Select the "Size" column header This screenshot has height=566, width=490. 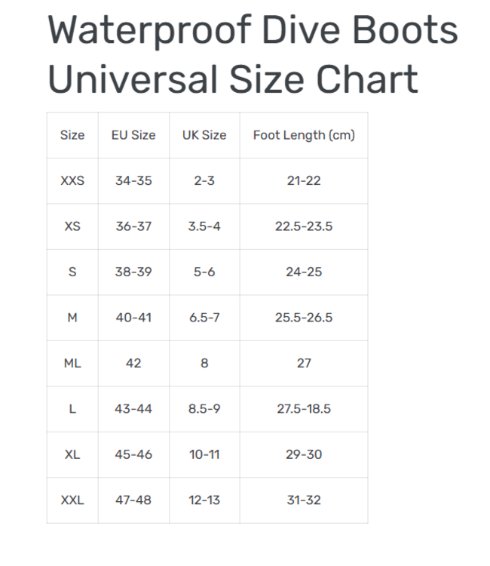[72, 135]
